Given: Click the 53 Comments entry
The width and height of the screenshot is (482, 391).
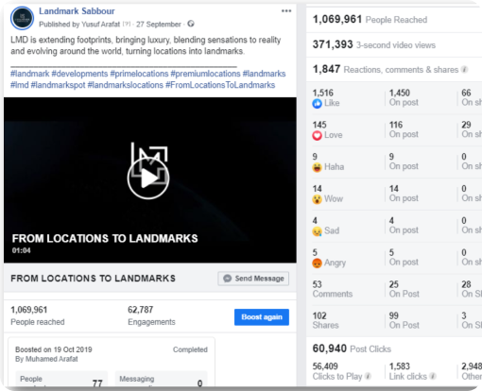Looking at the screenshot, I should click(x=333, y=289).
